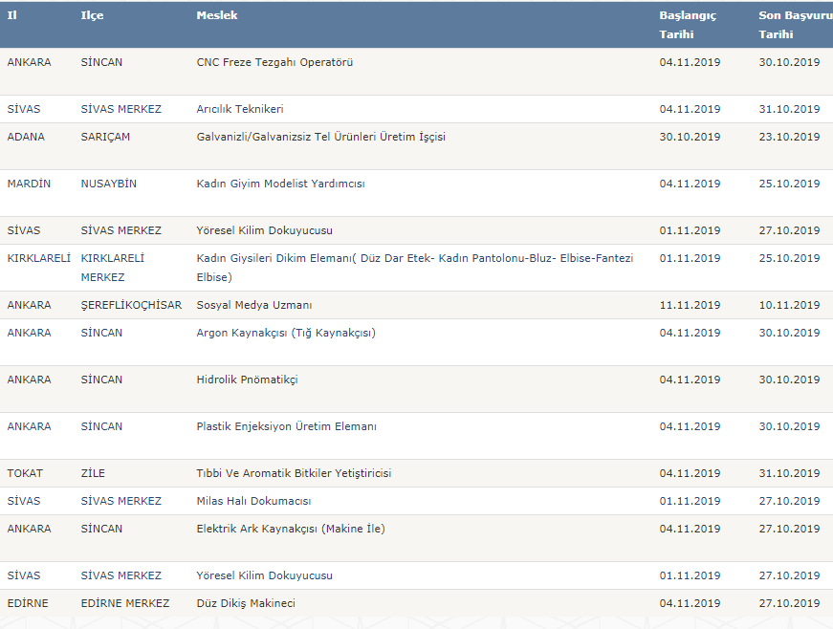The height and width of the screenshot is (629, 833).
Task: Open the Sosyal Medya Uzmanı course
Action: tap(254, 305)
